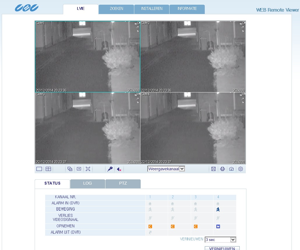Click channel number 3 header
This screenshot has height=250, width=300.
click(195, 197)
